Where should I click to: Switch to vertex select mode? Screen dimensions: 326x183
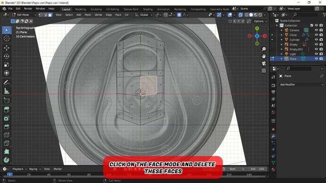(41, 15)
